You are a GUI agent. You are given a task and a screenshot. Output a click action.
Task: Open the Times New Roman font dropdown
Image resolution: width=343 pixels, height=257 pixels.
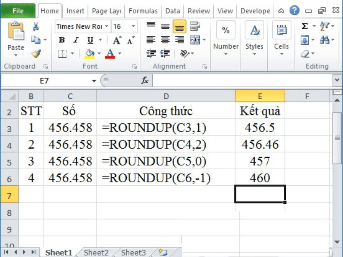pos(107,26)
